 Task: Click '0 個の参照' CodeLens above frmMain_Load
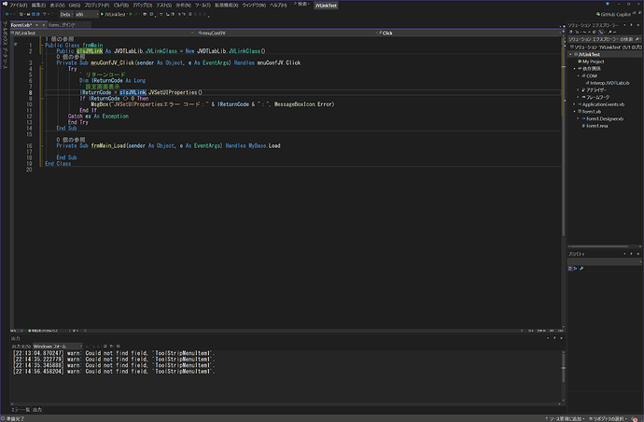(x=71, y=140)
